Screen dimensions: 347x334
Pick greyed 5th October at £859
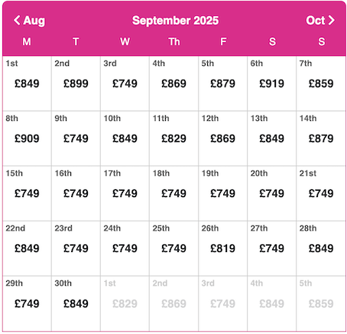(321, 303)
